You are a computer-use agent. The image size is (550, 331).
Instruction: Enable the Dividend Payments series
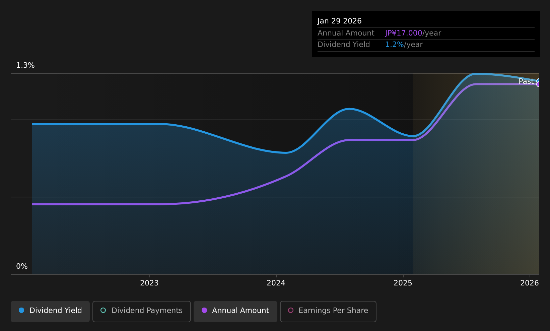(142, 312)
